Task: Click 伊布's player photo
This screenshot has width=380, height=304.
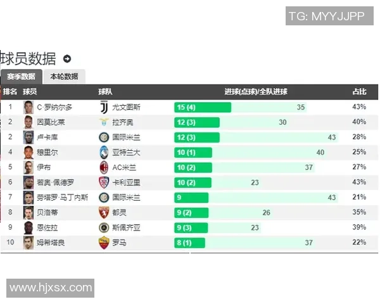Action: 28,168
